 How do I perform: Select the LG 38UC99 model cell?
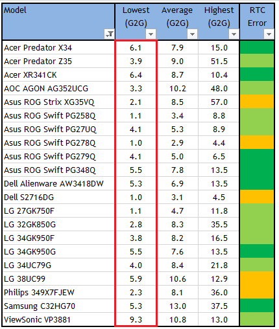(x=58, y=278)
